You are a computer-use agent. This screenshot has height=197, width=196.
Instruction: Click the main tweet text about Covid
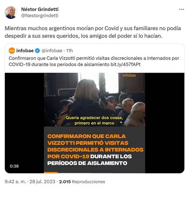click(x=93, y=32)
